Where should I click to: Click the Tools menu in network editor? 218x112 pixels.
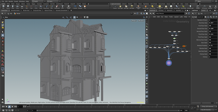coord(171,17)
